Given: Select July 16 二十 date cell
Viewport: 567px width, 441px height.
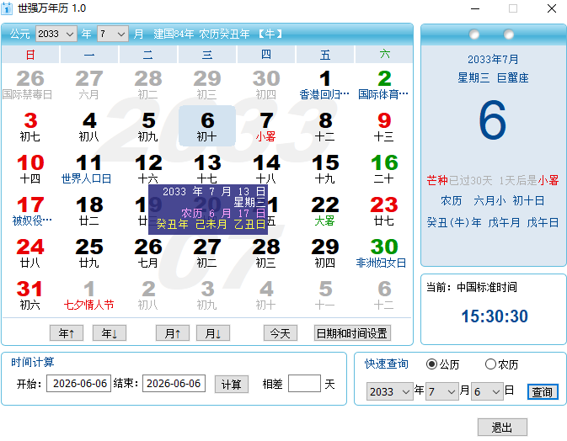Looking at the screenshot, I should [383, 168].
